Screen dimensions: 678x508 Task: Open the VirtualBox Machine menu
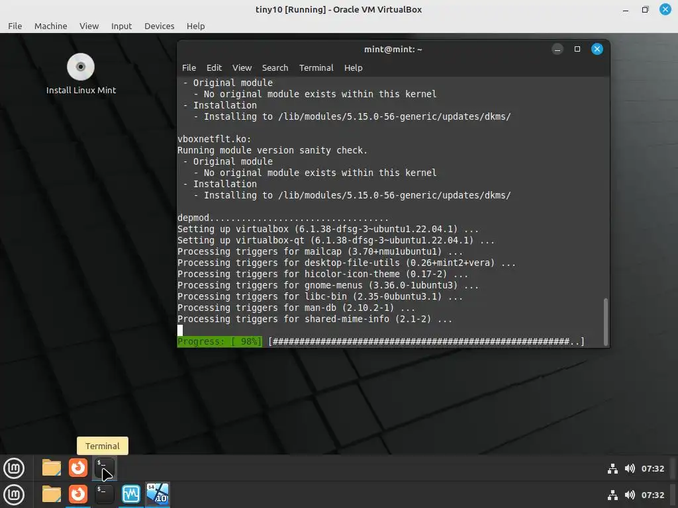point(50,26)
